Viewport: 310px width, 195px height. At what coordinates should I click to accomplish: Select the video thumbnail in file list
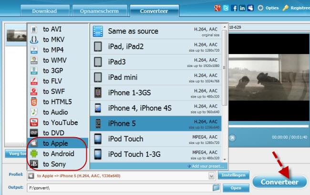click(x=16, y=35)
